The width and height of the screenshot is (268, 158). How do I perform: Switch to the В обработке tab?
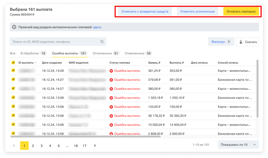click(30, 53)
